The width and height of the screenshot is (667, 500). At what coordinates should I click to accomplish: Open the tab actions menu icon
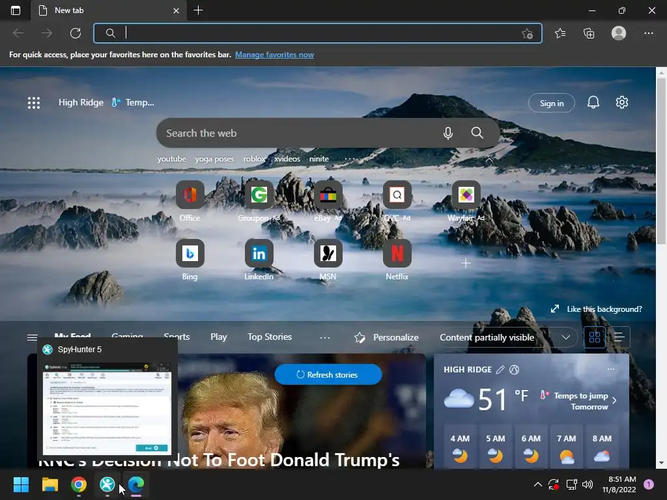click(x=16, y=10)
